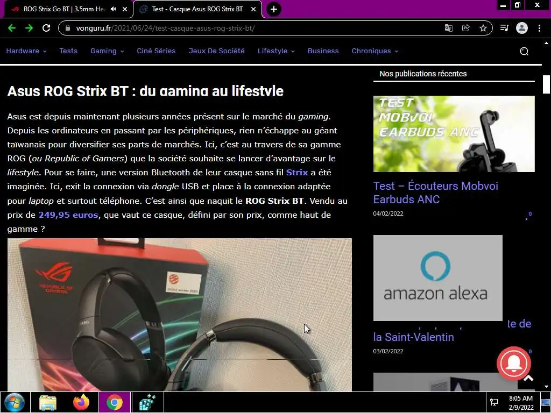This screenshot has width=551, height=413.
Task: Click the 03/02/2022 publication date
Action: [388, 351]
